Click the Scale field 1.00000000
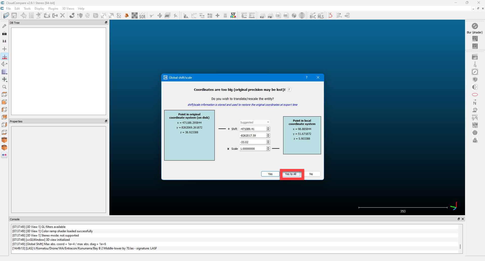 coord(253,149)
